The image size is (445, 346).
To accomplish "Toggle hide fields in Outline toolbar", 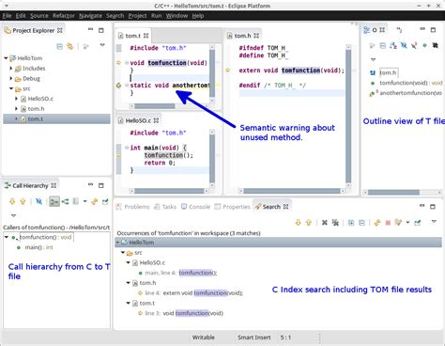I will [404, 46].
